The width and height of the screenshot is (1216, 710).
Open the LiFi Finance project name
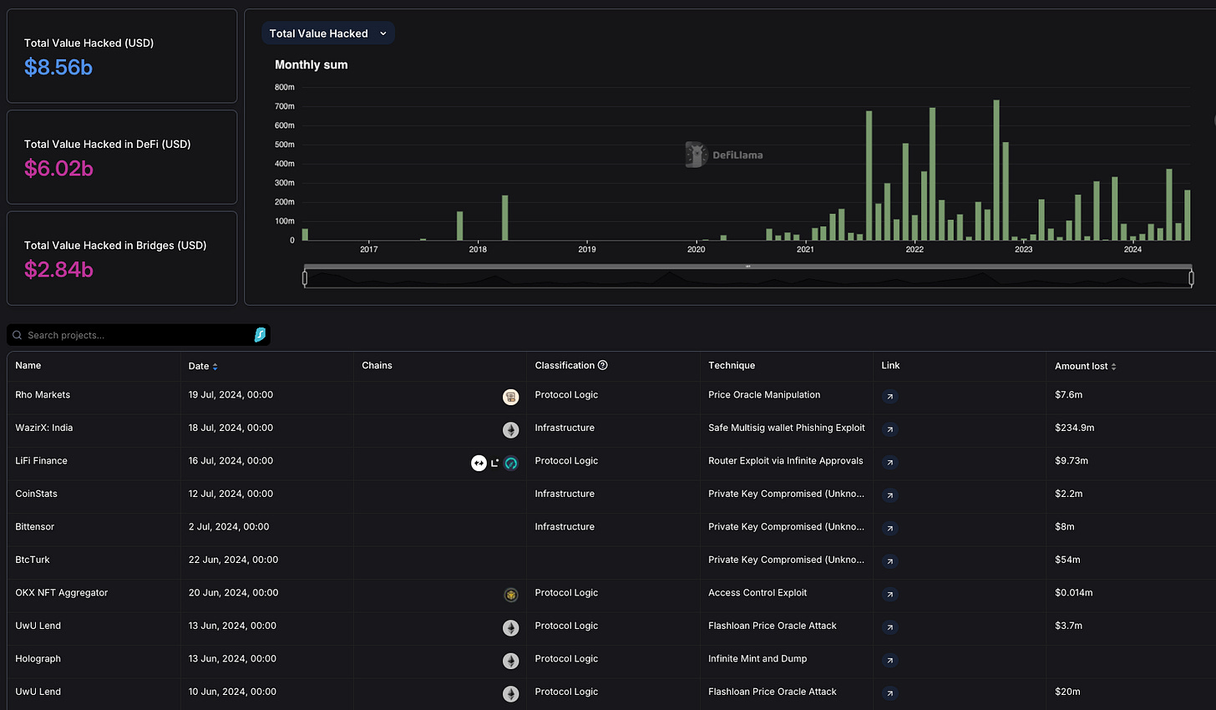41,460
